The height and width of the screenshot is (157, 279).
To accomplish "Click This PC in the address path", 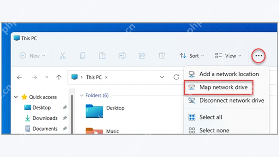I will [x=94, y=77].
